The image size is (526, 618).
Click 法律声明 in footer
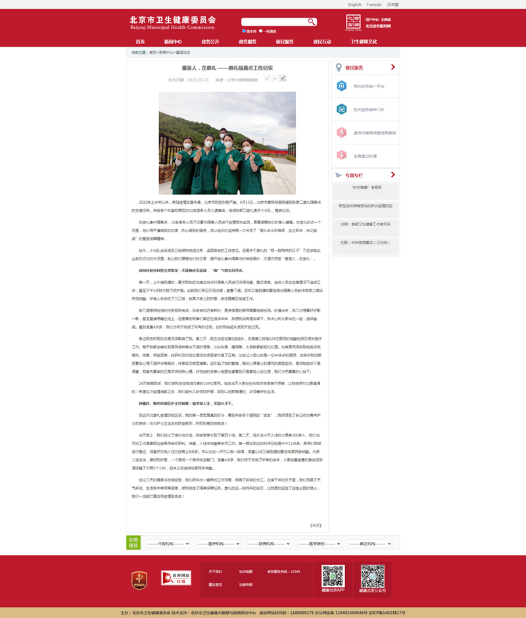(246, 585)
